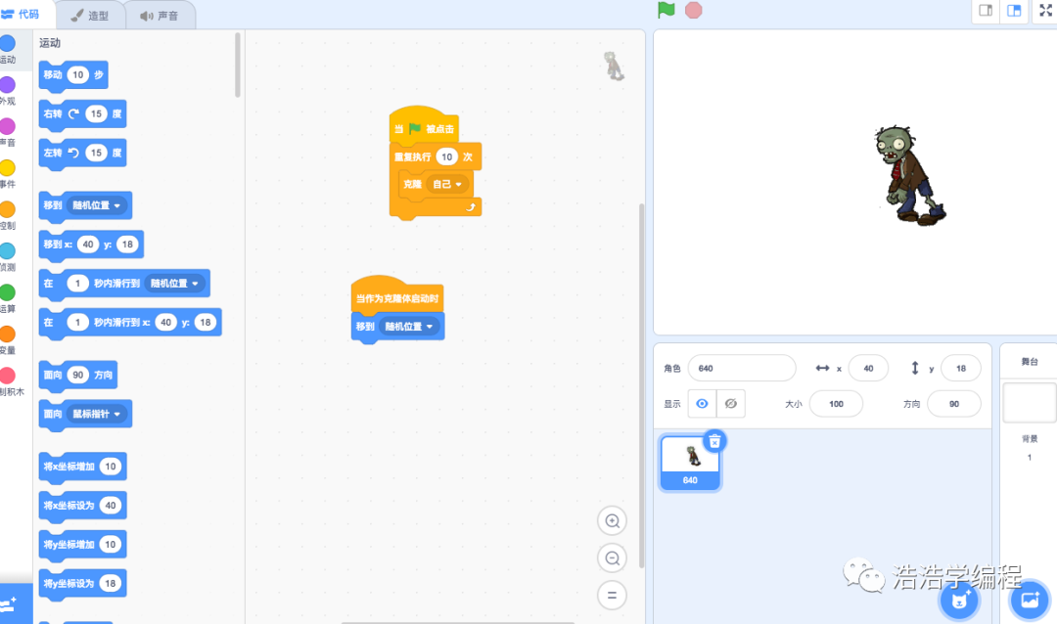1057x624 pixels.
Task: Click the 将x坐标设为 40 block
Action: click(x=83, y=506)
